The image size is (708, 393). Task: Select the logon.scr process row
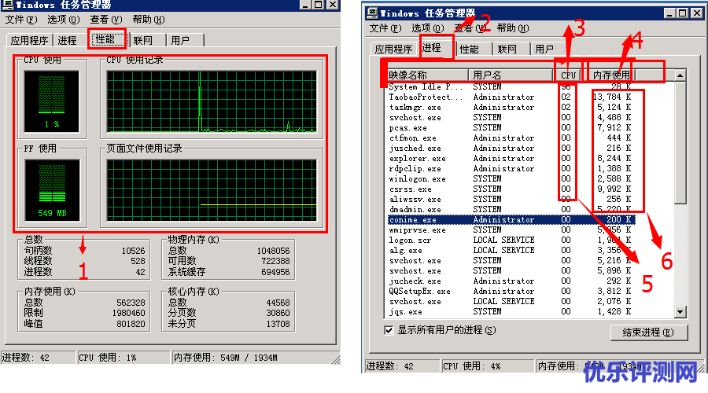point(511,240)
